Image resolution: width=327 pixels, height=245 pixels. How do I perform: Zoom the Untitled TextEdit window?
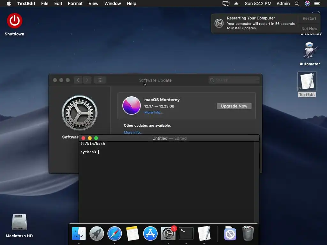tap(96, 138)
